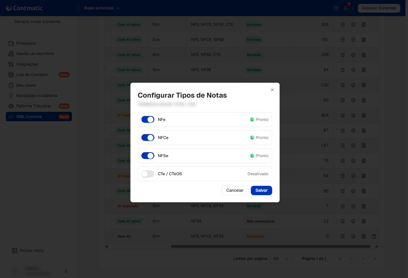Screen dimensions: 408x278
Task: Turn off the NFSe toggle
Action: click(148, 156)
